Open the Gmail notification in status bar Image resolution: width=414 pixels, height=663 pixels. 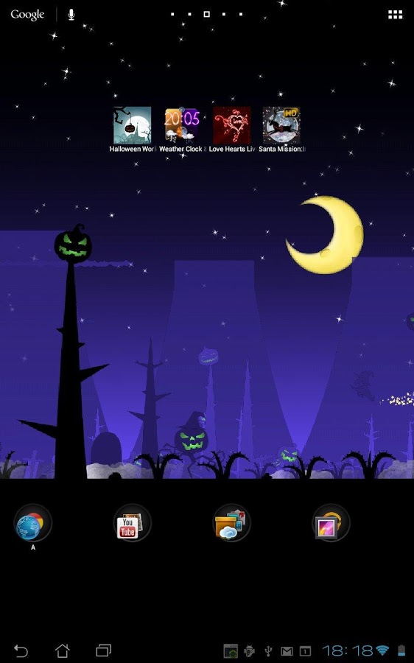pos(287,651)
